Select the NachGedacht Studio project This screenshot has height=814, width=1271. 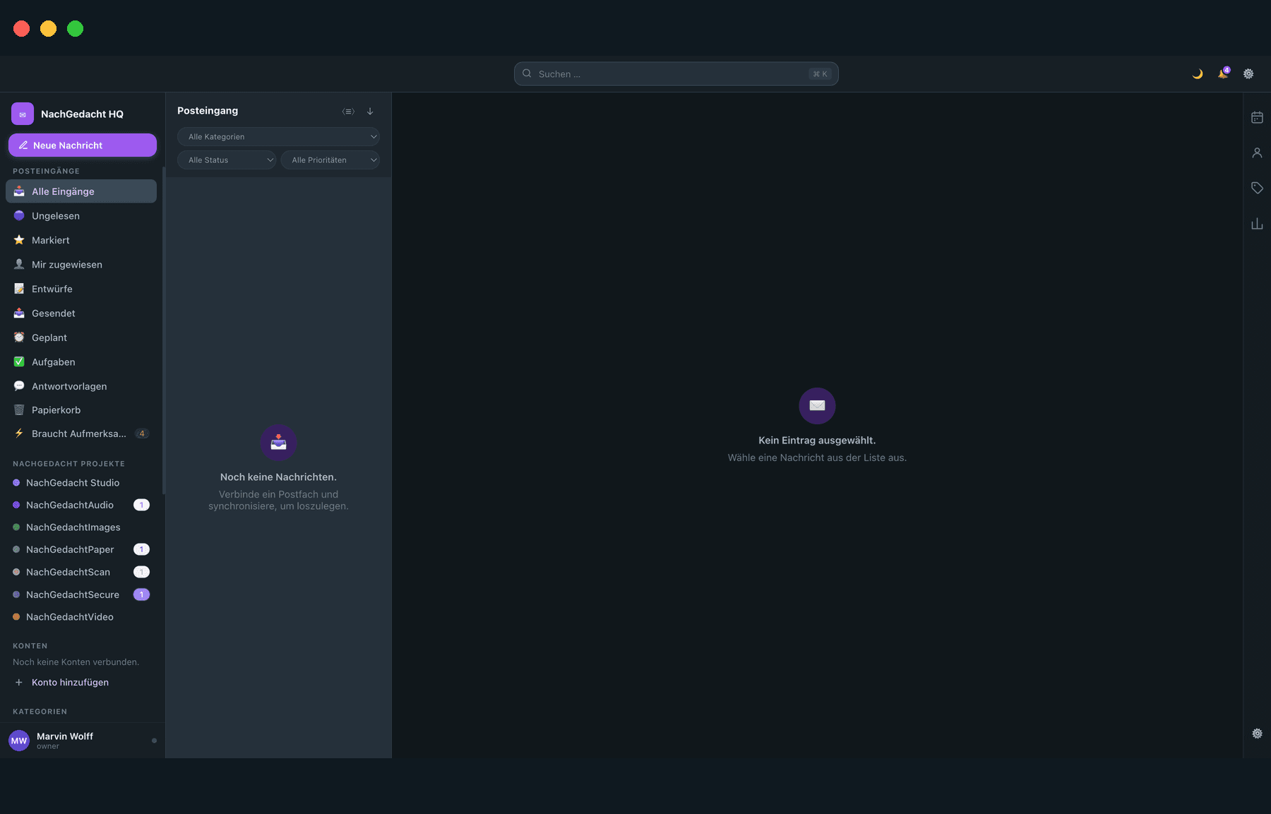[81, 483]
